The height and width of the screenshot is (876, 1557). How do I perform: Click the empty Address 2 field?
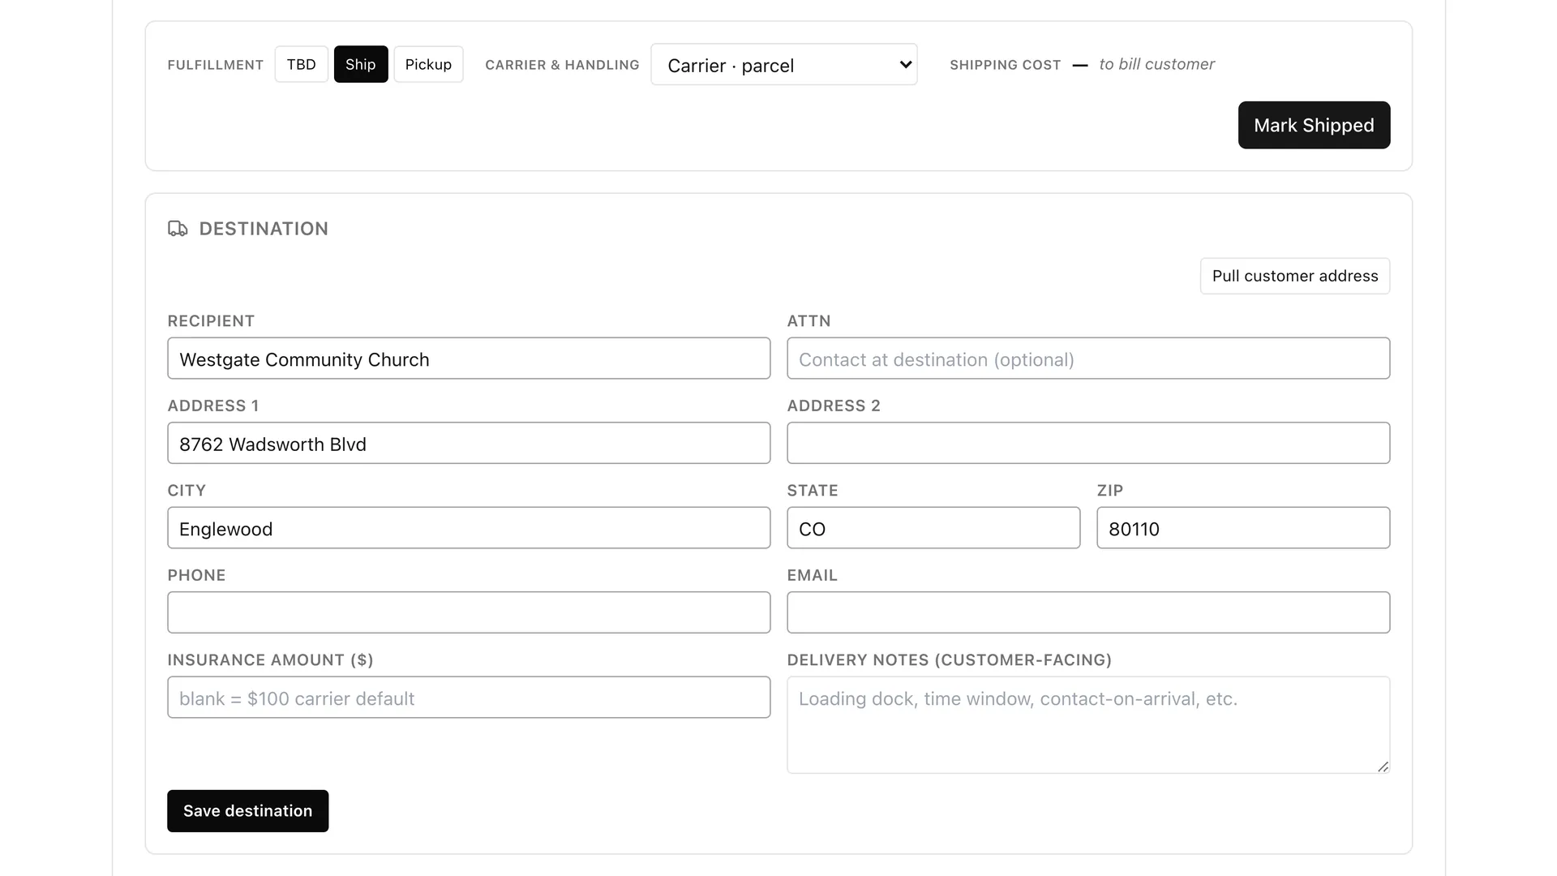point(1088,443)
